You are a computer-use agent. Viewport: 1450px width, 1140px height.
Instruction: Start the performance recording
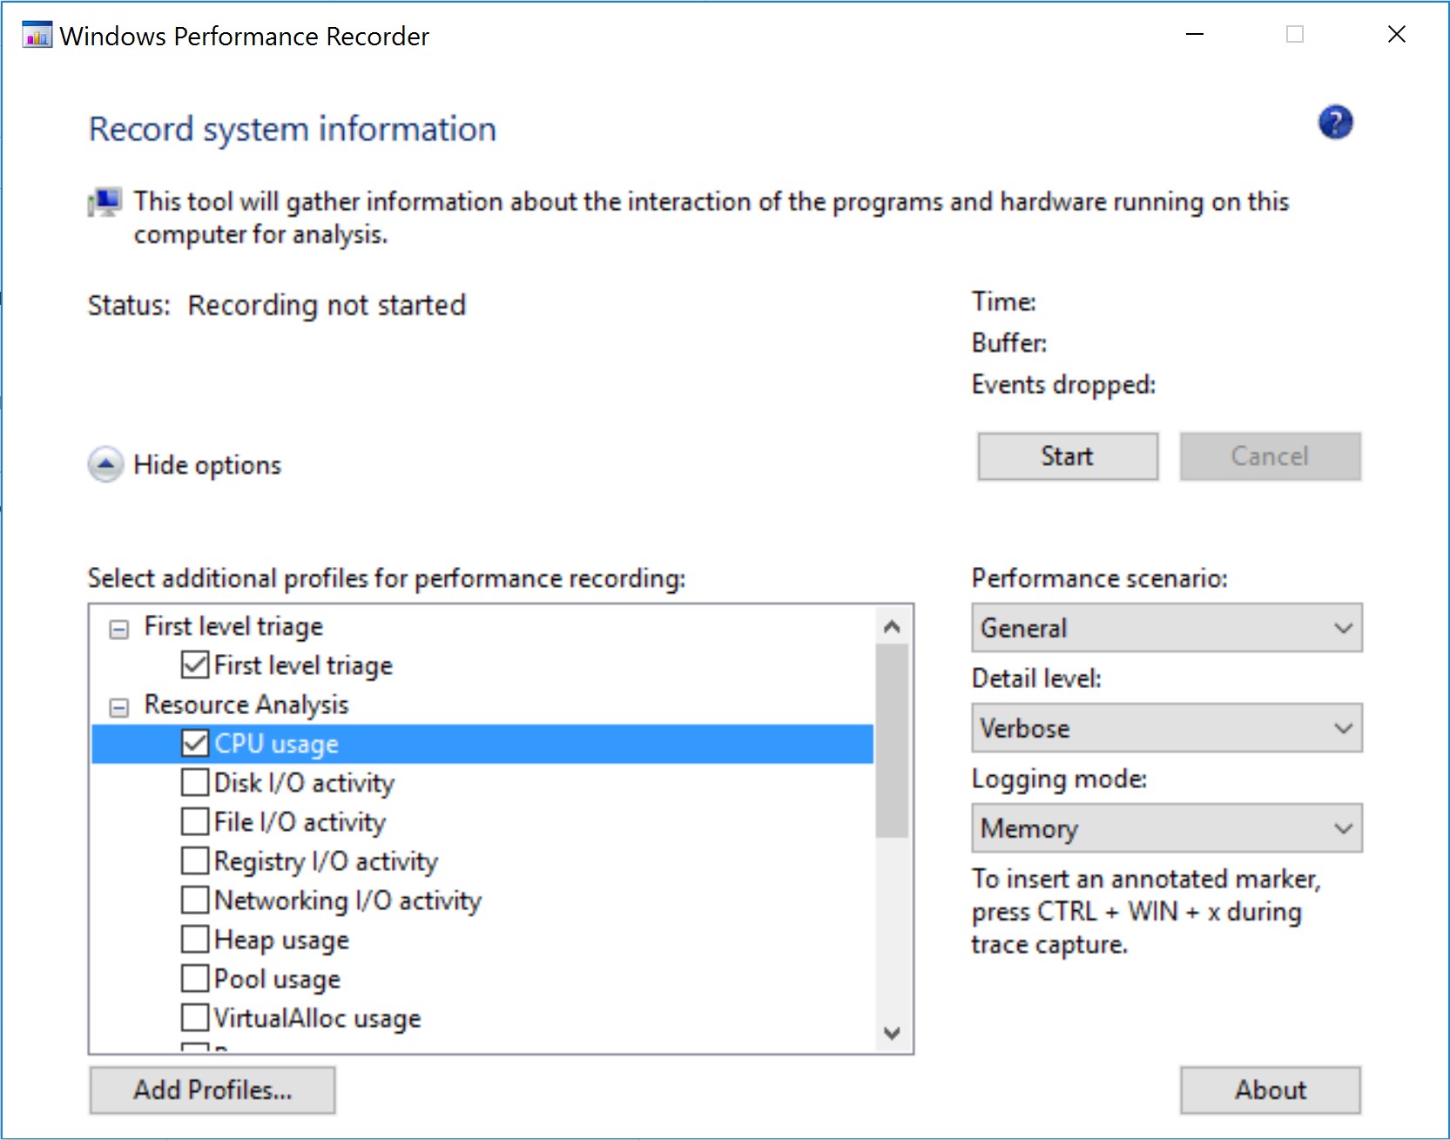1068,456
